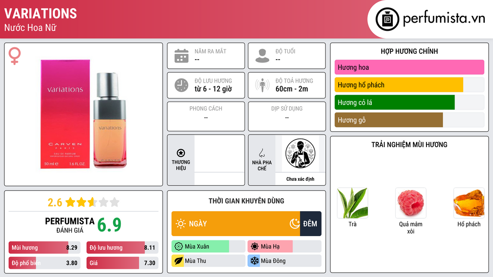Click the Chưa xác định perfumer label
Viewport: 493px width, 277px height.
(300, 179)
